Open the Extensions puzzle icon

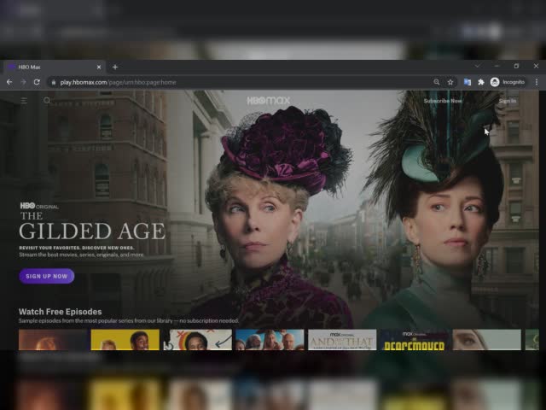481,82
